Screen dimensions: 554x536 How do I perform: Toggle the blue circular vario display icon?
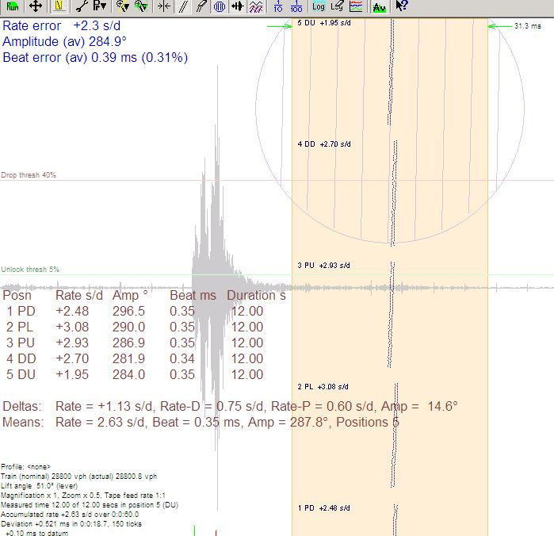(x=220, y=6)
